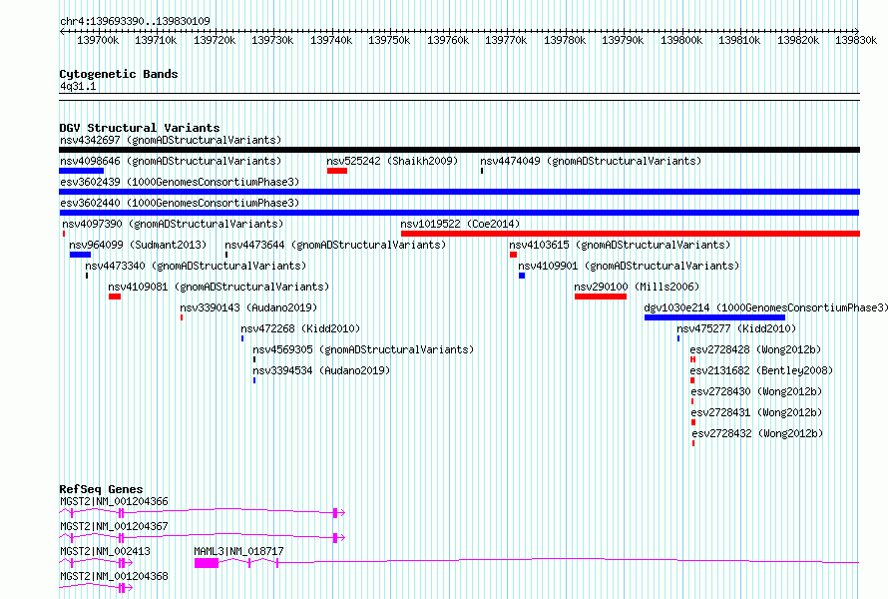Open MGST2|NM_001204366 gene label
This screenshot has width=888, height=599.
114,501
